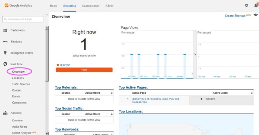Click the Audience people icon

tap(5, 113)
